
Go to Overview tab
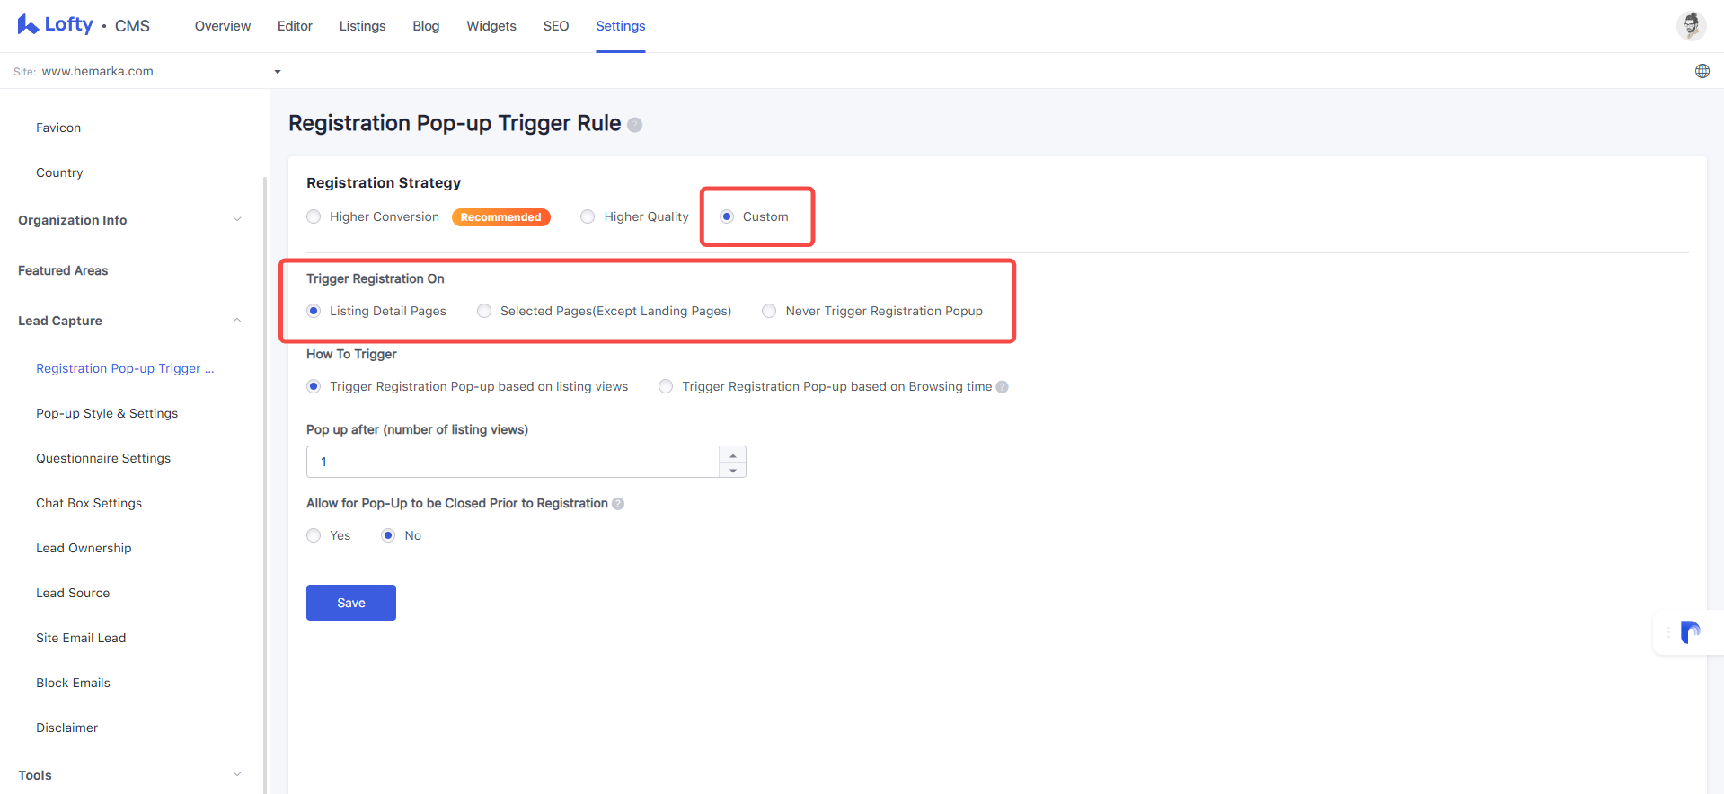pyautogui.click(x=223, y=26)
